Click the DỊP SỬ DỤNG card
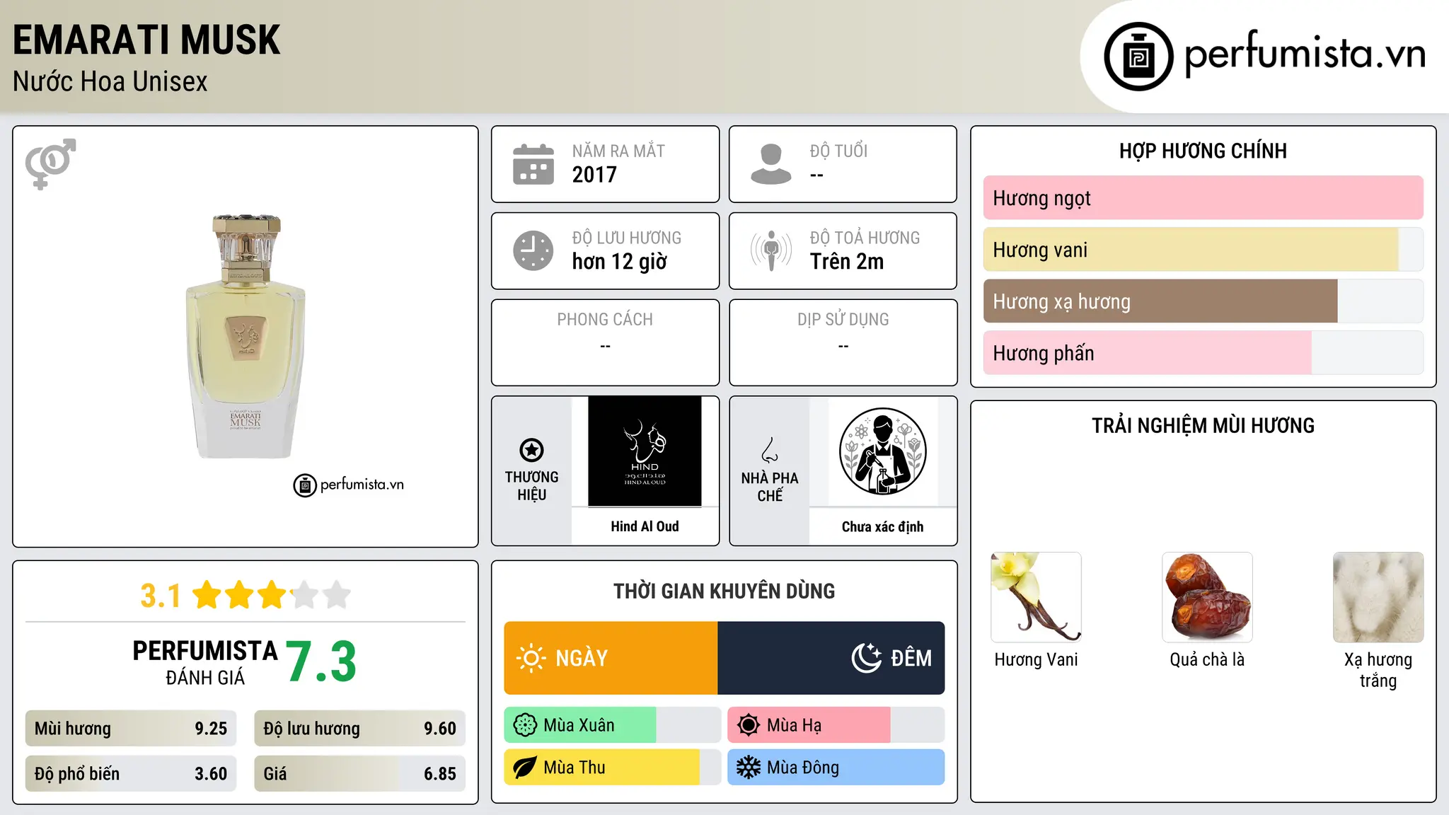The height and width of the screenshot is (815, 1449). point(843,342)
